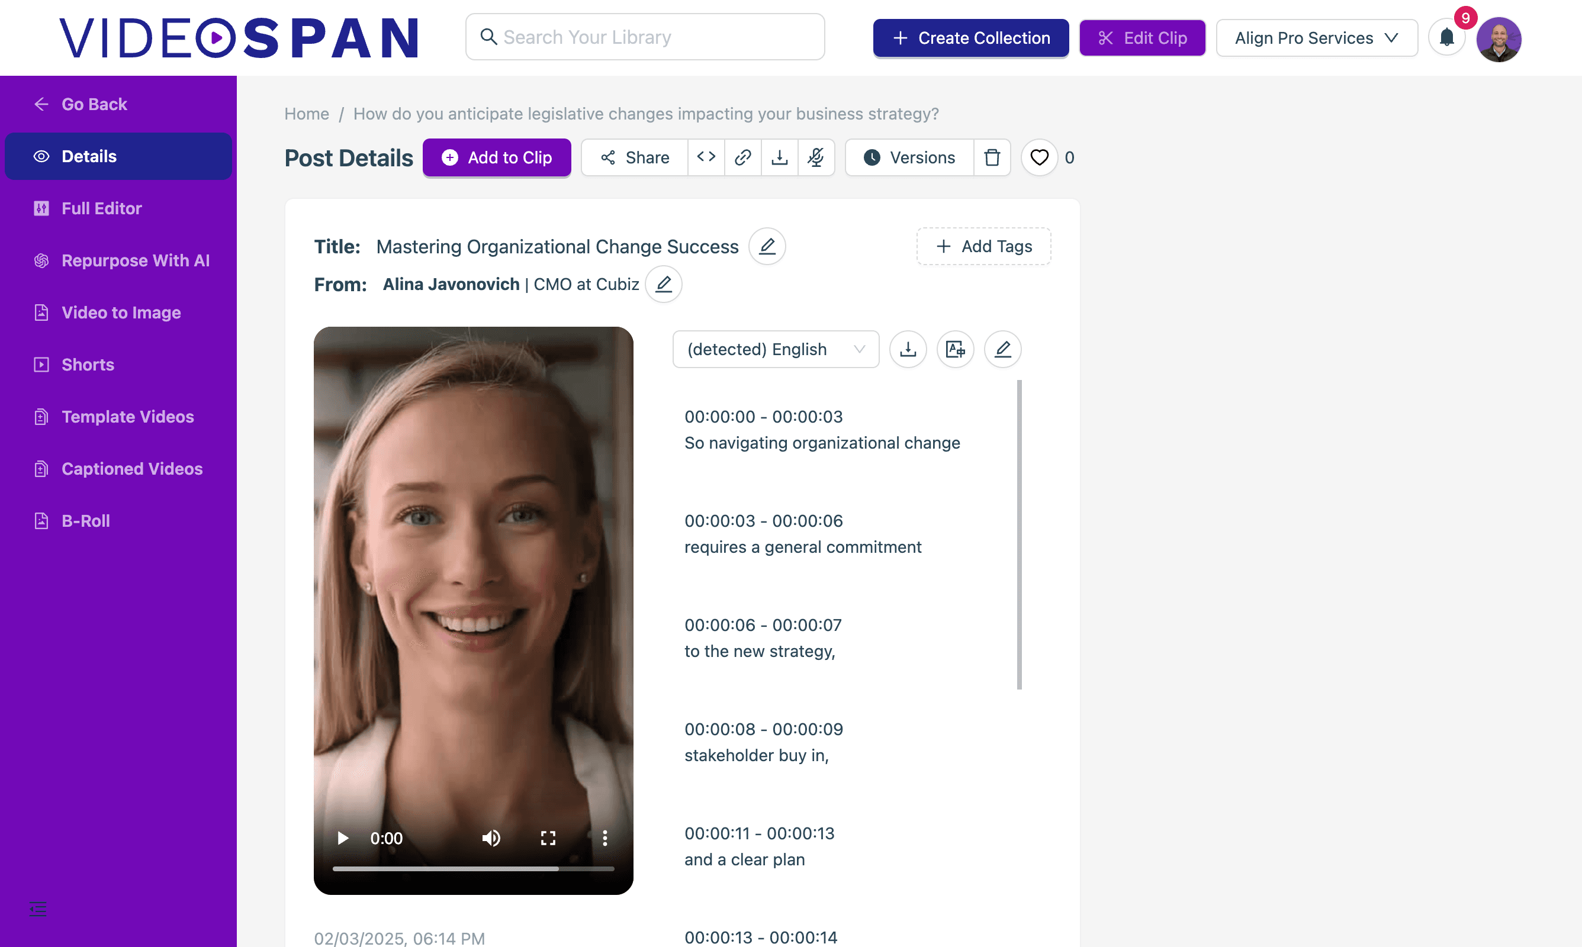This screenshot has height=947, width=1582.
Task: Click Create Collection button
Action: click(x=970, y=38)
